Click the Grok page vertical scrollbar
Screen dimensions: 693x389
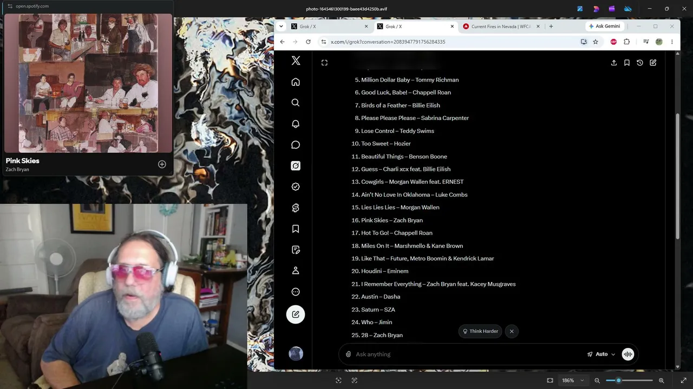(x=677, y=176)
